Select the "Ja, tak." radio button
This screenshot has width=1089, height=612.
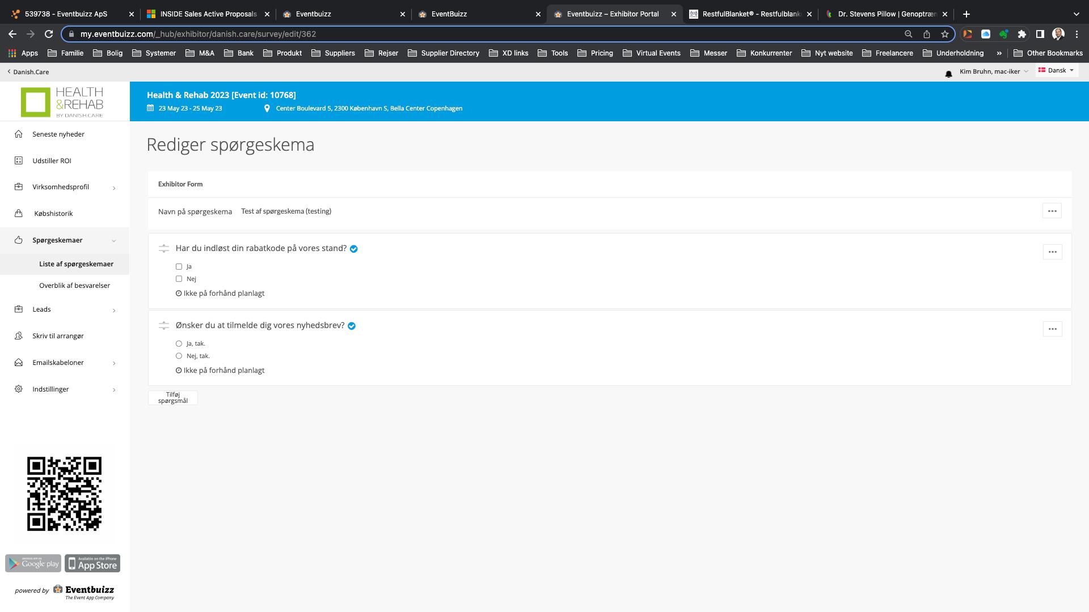179,343
